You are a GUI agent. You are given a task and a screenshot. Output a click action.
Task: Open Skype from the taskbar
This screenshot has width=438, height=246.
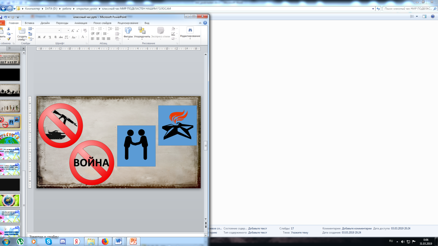48,241
